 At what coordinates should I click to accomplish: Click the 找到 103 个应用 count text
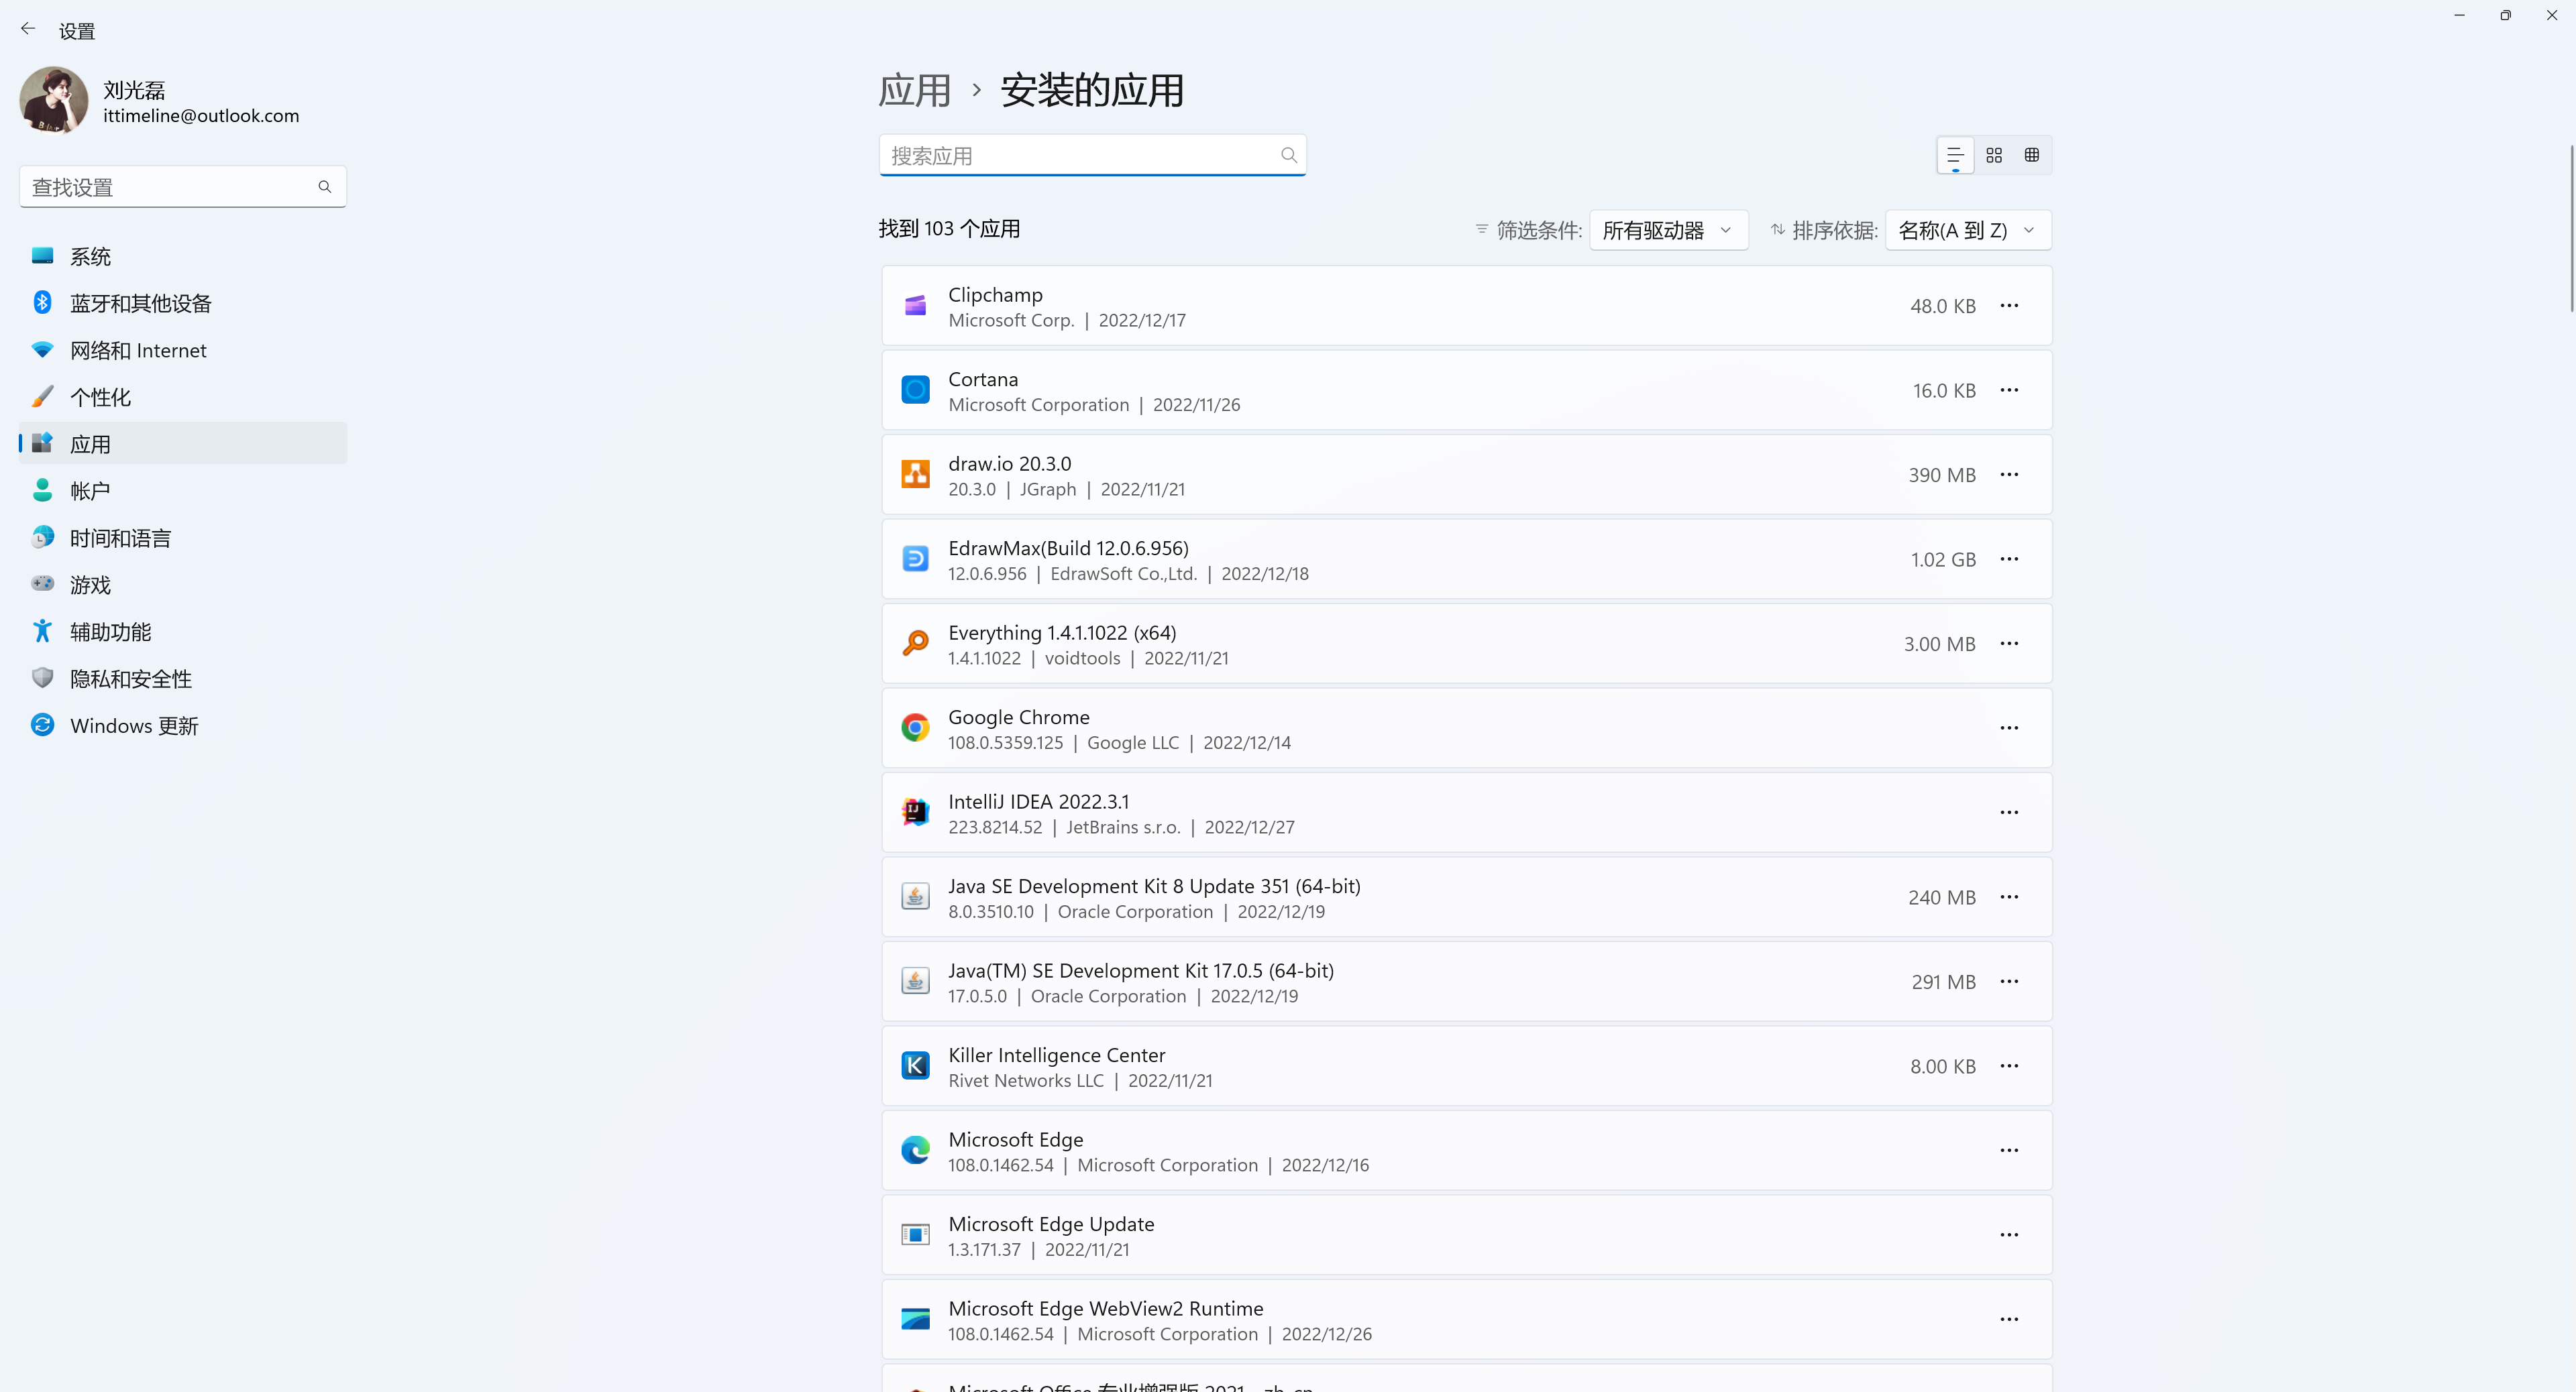(949, 229)
